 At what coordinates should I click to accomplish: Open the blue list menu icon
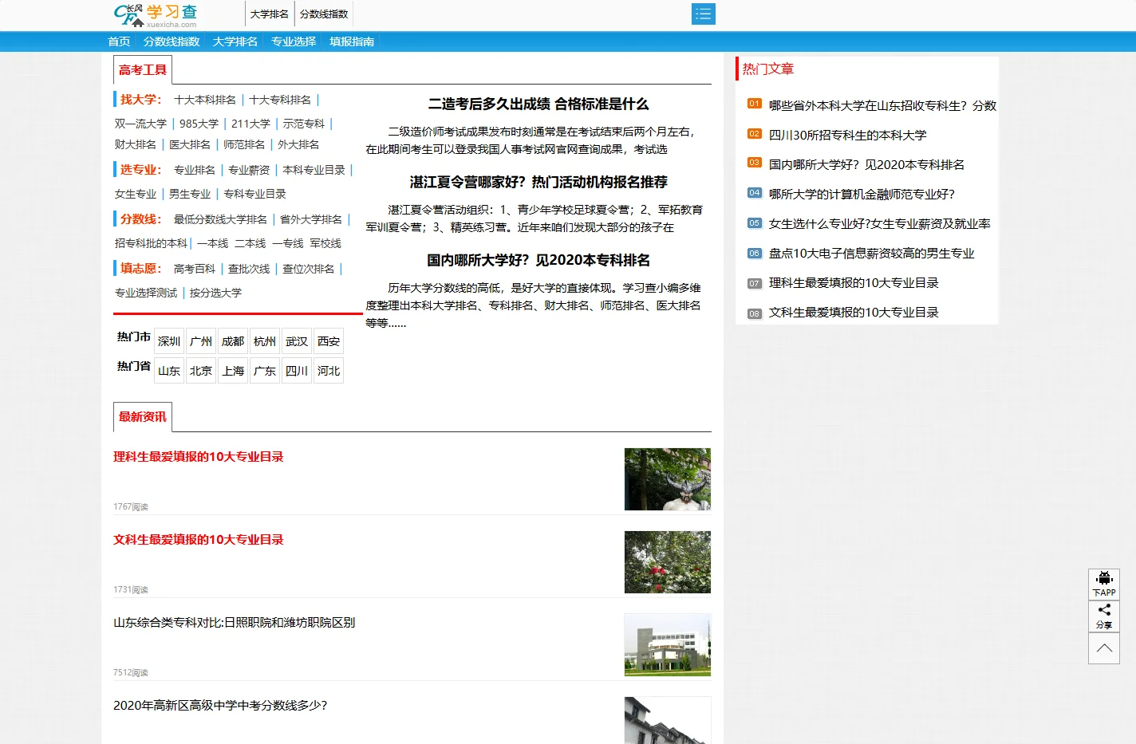703,14
